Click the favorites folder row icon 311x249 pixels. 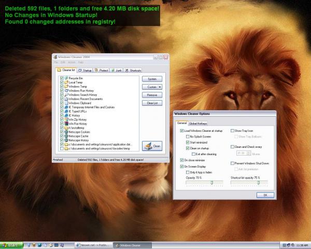66,148
